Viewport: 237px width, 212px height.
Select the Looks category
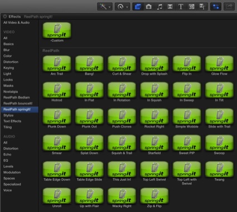[x=8, y=80]
